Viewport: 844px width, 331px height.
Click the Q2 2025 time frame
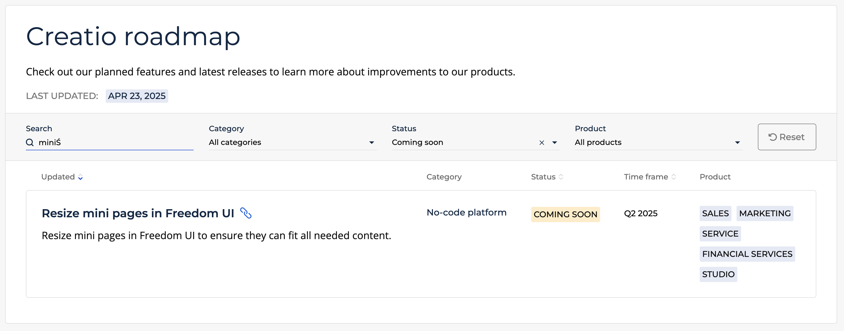tap(640, 213)
